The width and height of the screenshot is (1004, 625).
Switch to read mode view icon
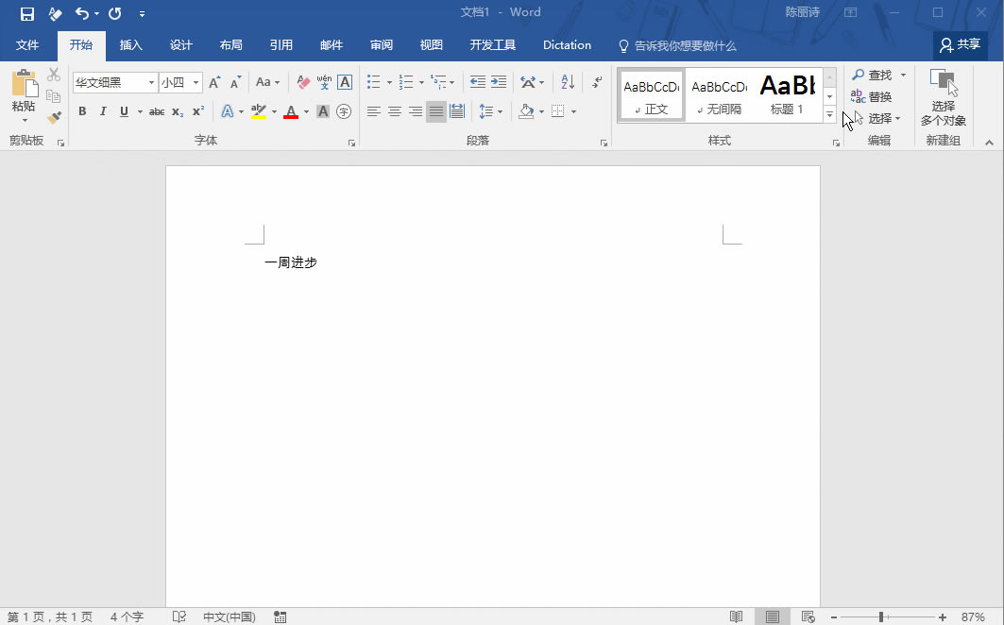pos(737,617)
